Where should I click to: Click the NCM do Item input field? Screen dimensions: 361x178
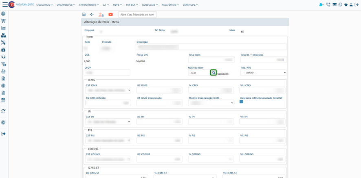click(198, 73)
